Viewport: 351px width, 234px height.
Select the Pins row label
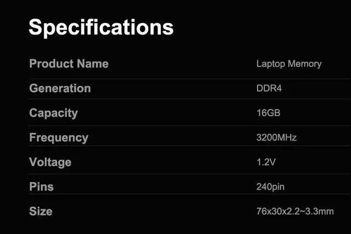[x=41, y=186]
